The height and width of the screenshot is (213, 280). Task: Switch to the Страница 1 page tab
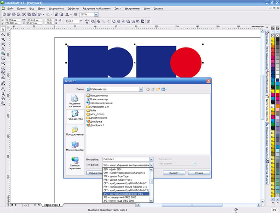[x=52, y=205]
